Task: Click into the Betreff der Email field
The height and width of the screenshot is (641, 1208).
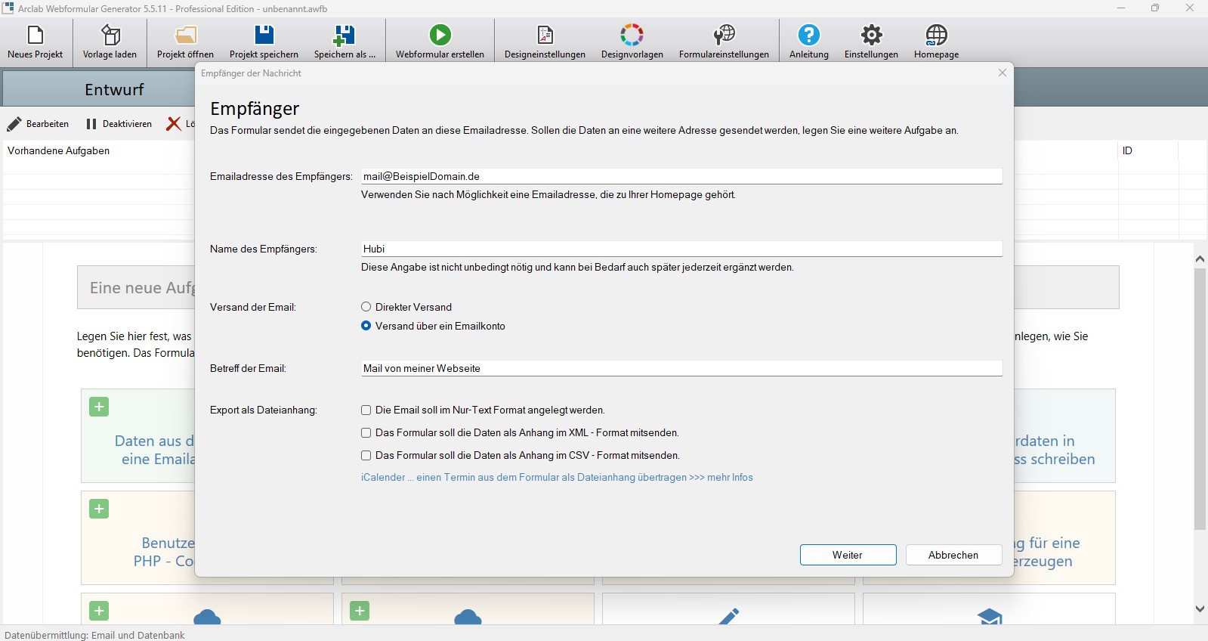Action: pyautogui.click(x=681, y=368)
